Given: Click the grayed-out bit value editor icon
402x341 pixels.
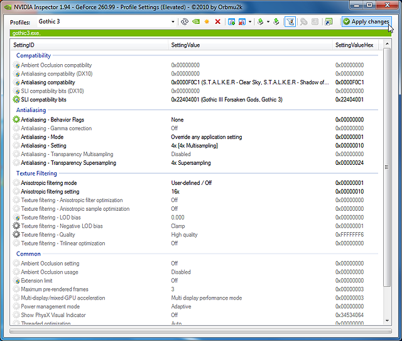Looking at the screenshot, I should [315, 22].
